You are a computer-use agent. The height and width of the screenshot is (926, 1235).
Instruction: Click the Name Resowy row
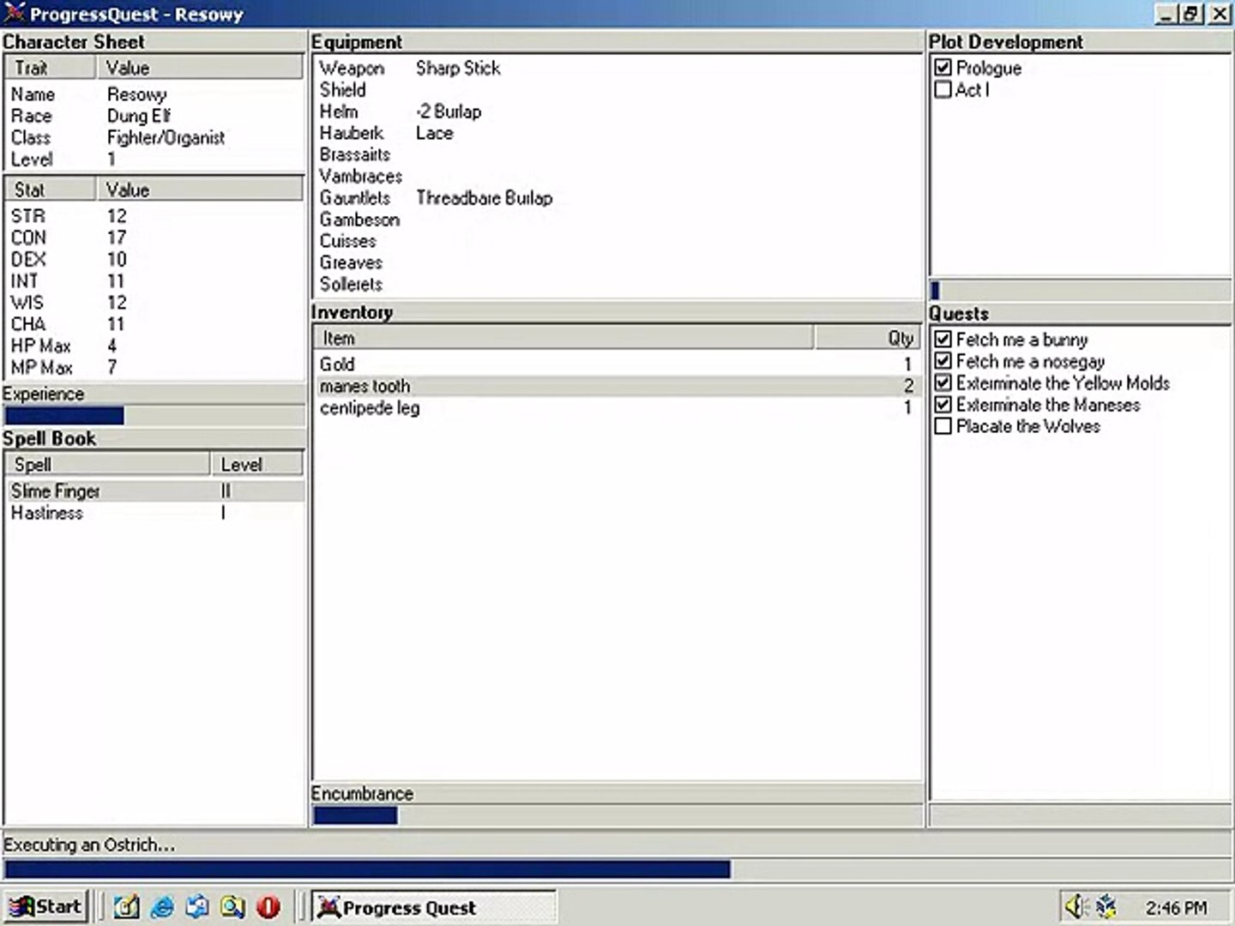click(155, 94)
